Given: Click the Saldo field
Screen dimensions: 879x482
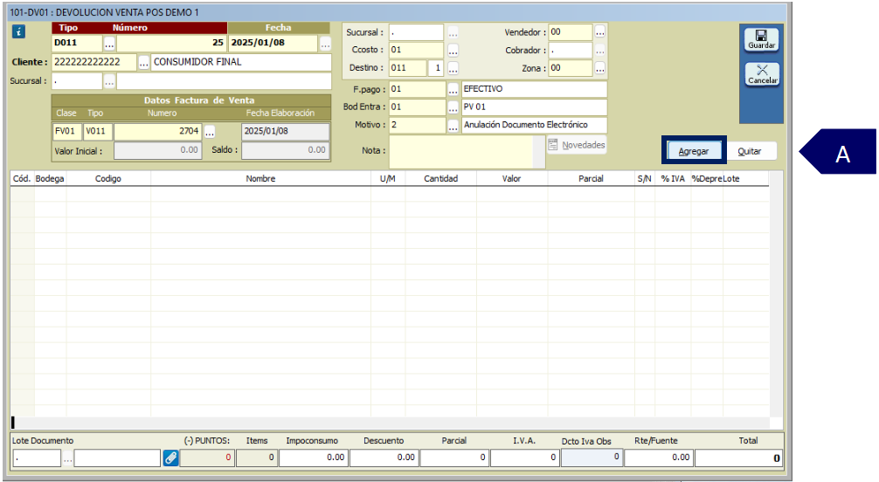Looking at the screenshot, I should click(286, 150).
